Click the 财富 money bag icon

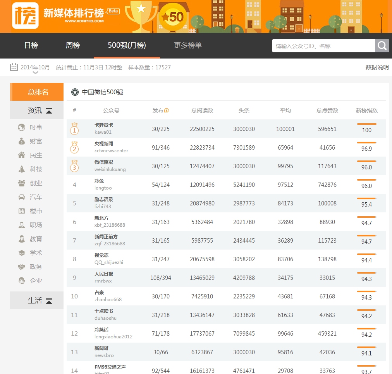22,141
